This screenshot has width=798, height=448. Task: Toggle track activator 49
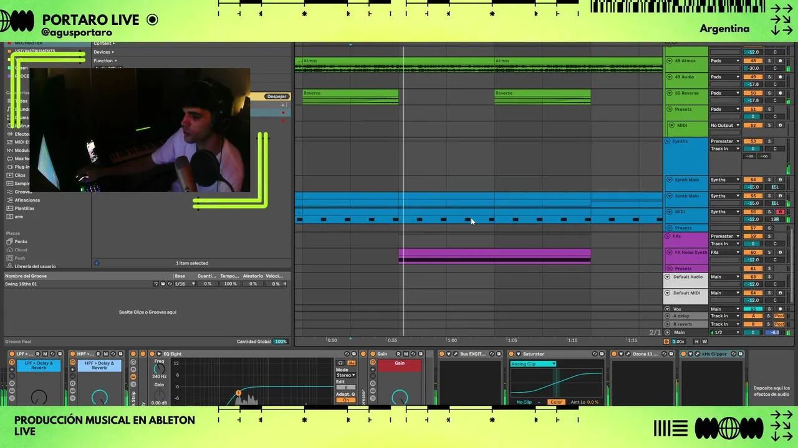(753, 77)
